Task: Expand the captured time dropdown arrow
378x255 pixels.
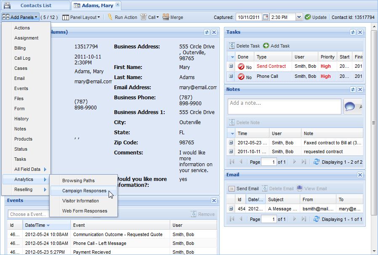Action: 299,17
